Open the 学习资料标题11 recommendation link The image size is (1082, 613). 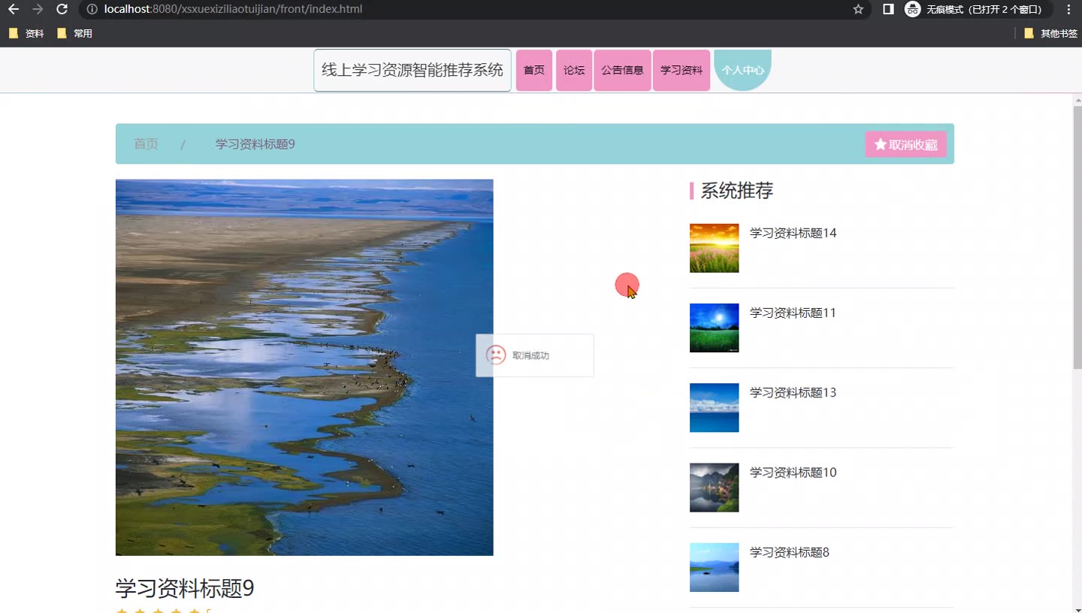(793, 313)
